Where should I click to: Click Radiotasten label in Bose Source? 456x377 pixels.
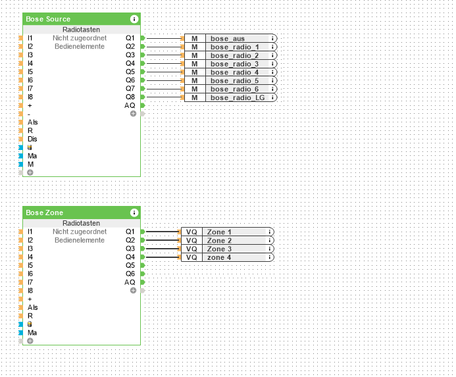pos(81,30)
